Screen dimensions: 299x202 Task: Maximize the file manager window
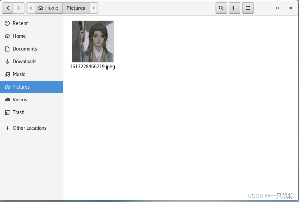pyautogui.click(x=277, y=8)
